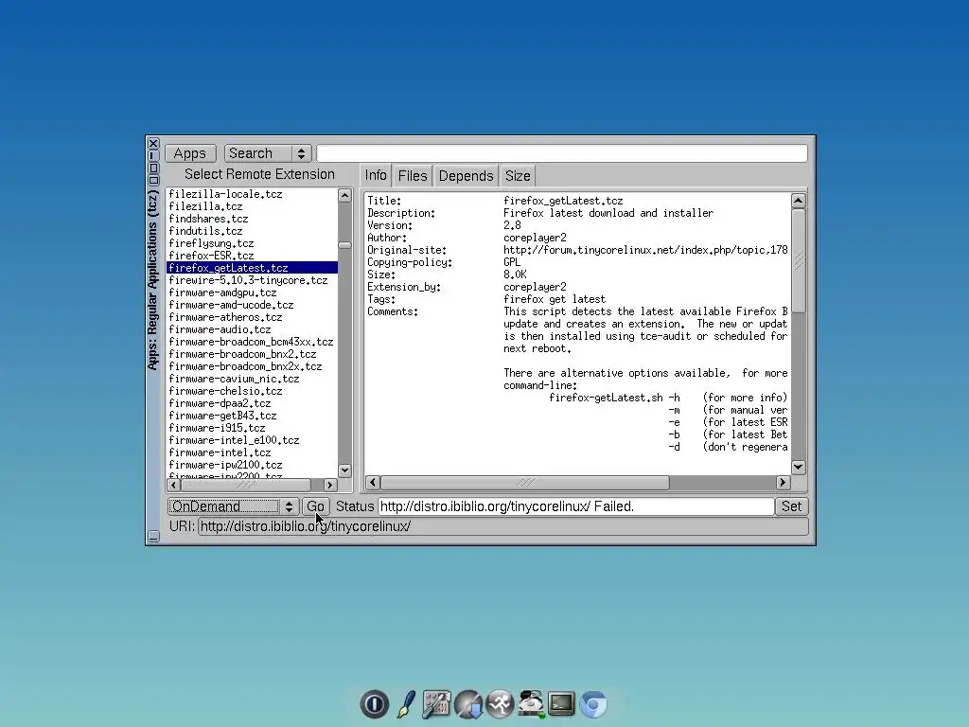Switch to the Size tab
Image resolution: width=969 pixels, height=727 pixels.
click(x=518, y=176)
